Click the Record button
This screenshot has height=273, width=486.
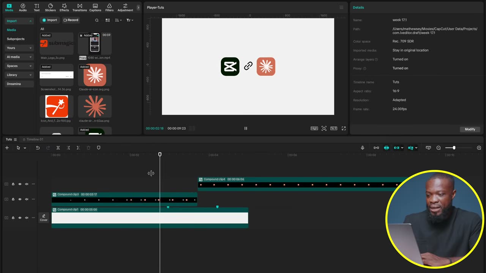[x=71, y=20]
